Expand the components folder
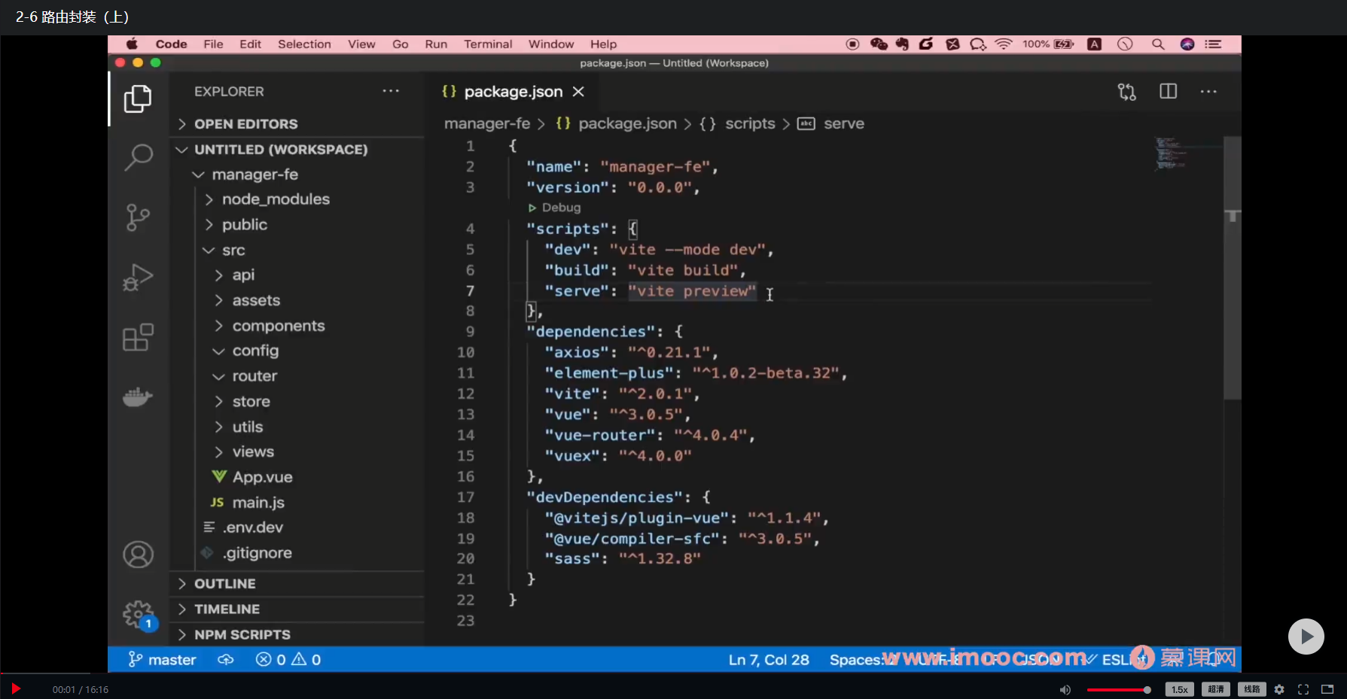The height and width of the screenshot is (699, 1347). (279, 326)
